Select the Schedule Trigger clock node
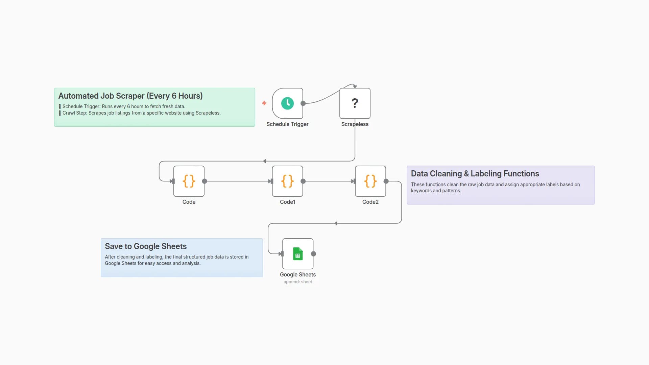 287,103
